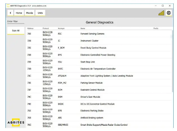Select the Electronic Parking Brake row
The width and height of the screenshot is (177, 131).
pyautogui.click(x=99, y=111)
